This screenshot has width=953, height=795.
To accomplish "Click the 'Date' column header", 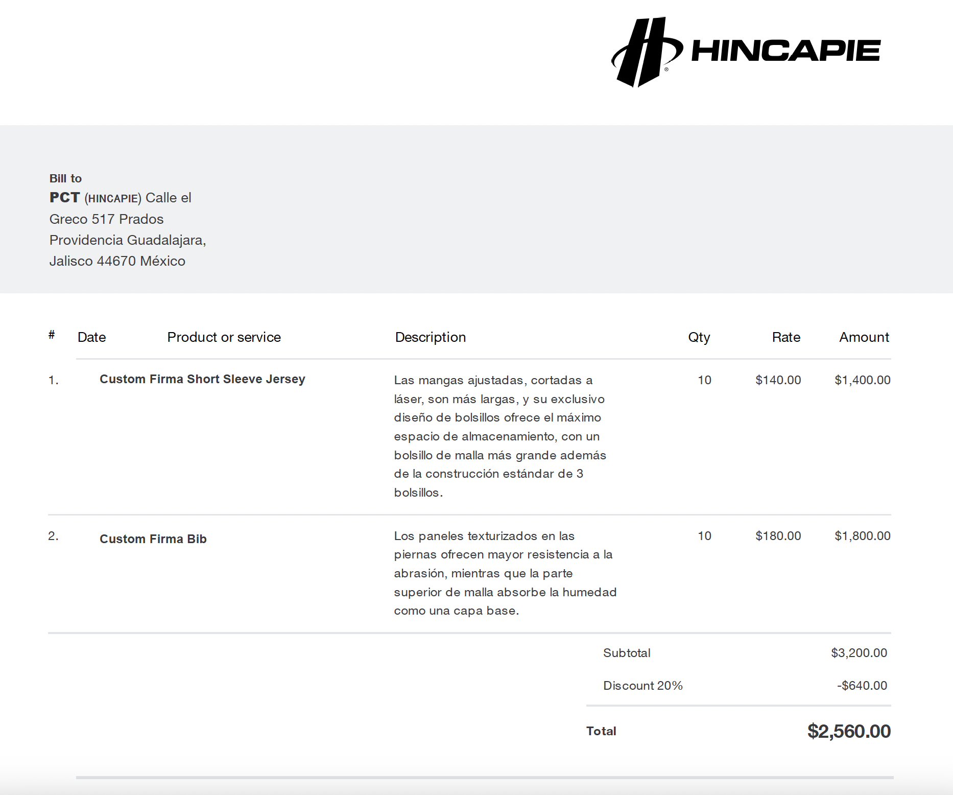I will tap(92, 337).
